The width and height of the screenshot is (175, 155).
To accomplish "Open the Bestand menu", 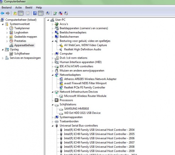I will pos(6,7).
